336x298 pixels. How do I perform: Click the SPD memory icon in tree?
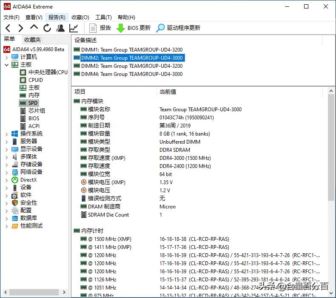23,103
